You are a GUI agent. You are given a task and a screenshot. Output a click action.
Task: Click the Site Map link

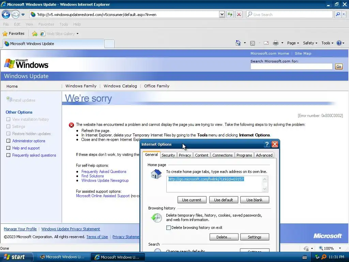pos(303,54)
